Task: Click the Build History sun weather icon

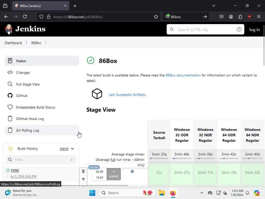Action: (x=10, y=148)
